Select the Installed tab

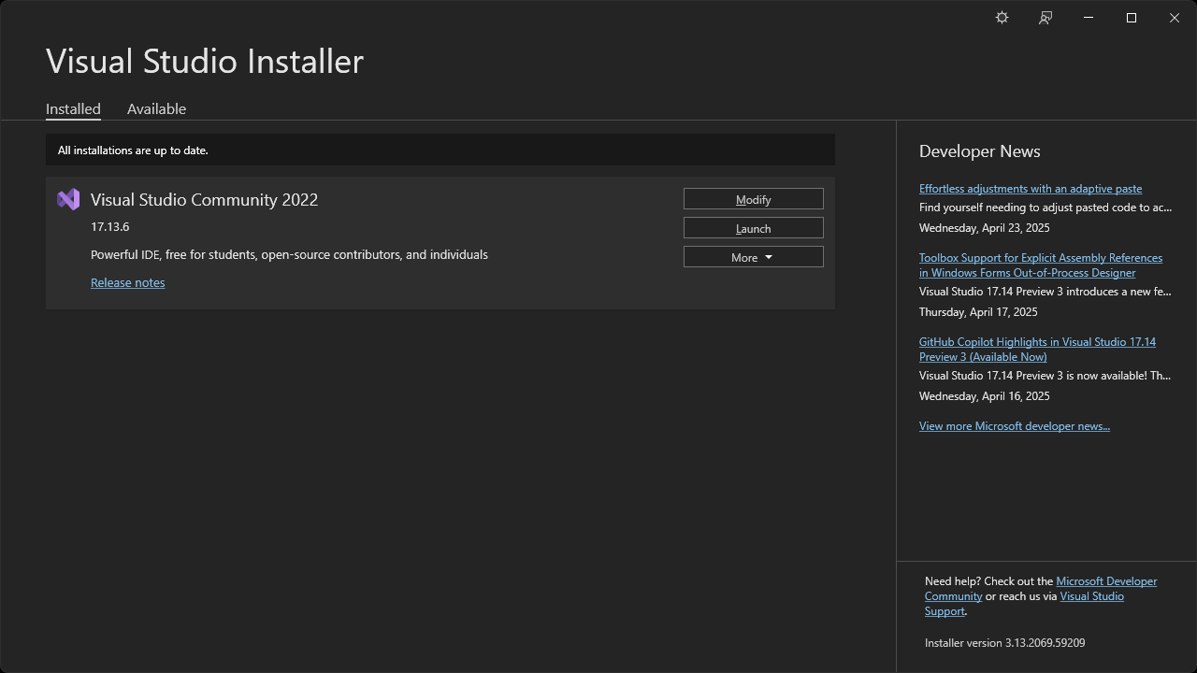pyautogui.click(x=73, y=108)
